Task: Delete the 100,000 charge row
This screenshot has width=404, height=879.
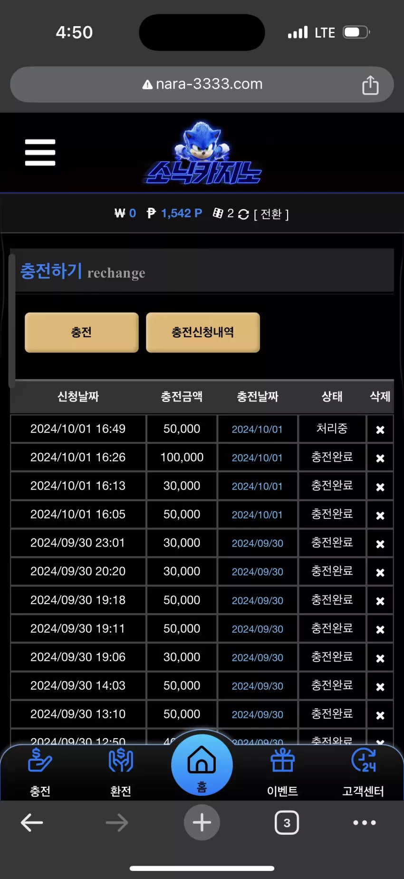Action: (380, 458)
